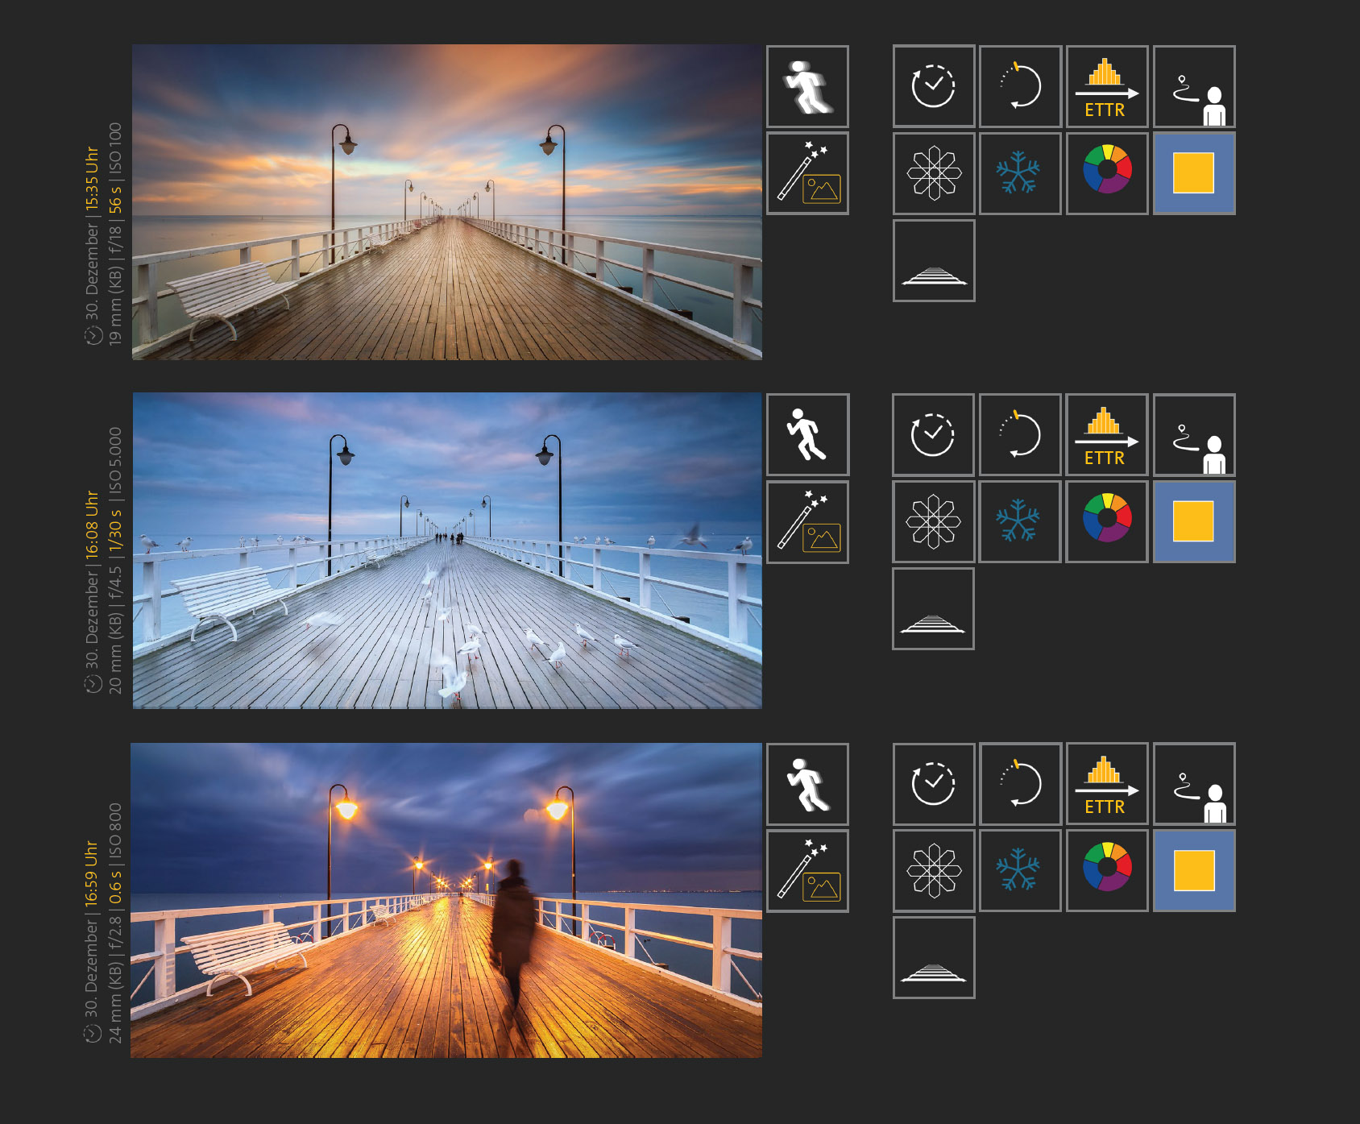Click the perspective lines icon in the seagull photo row
The image size is (1360, 1124).
[x=933, y=608]
